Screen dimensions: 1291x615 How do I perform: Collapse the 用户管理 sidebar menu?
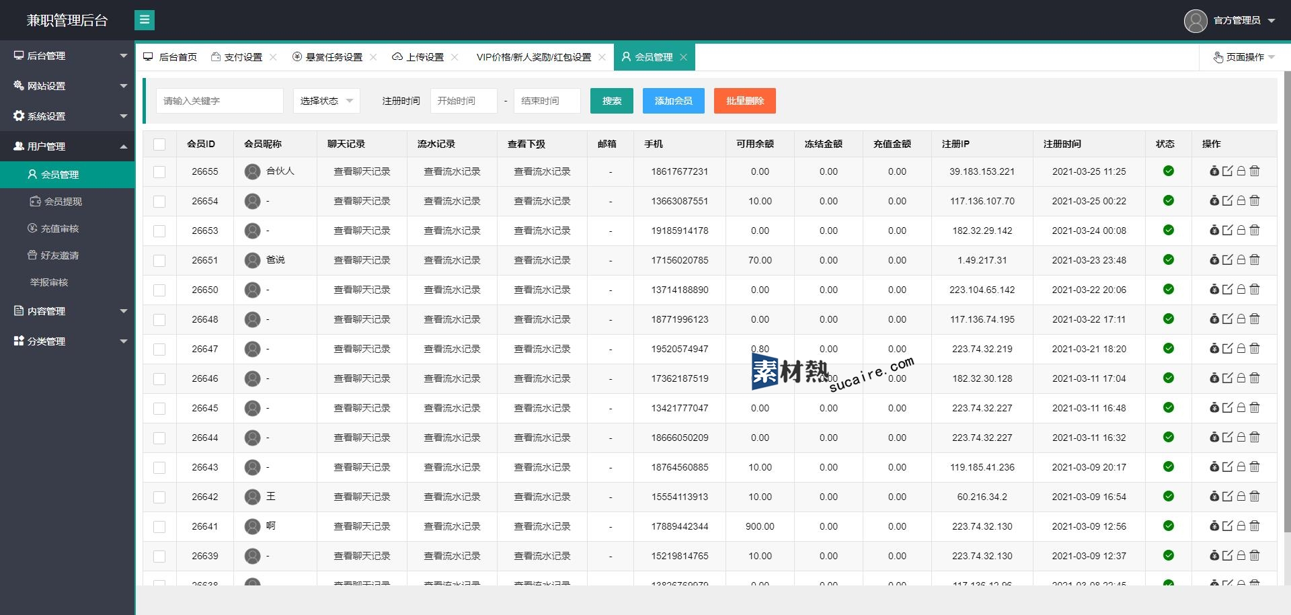point(67,147)
